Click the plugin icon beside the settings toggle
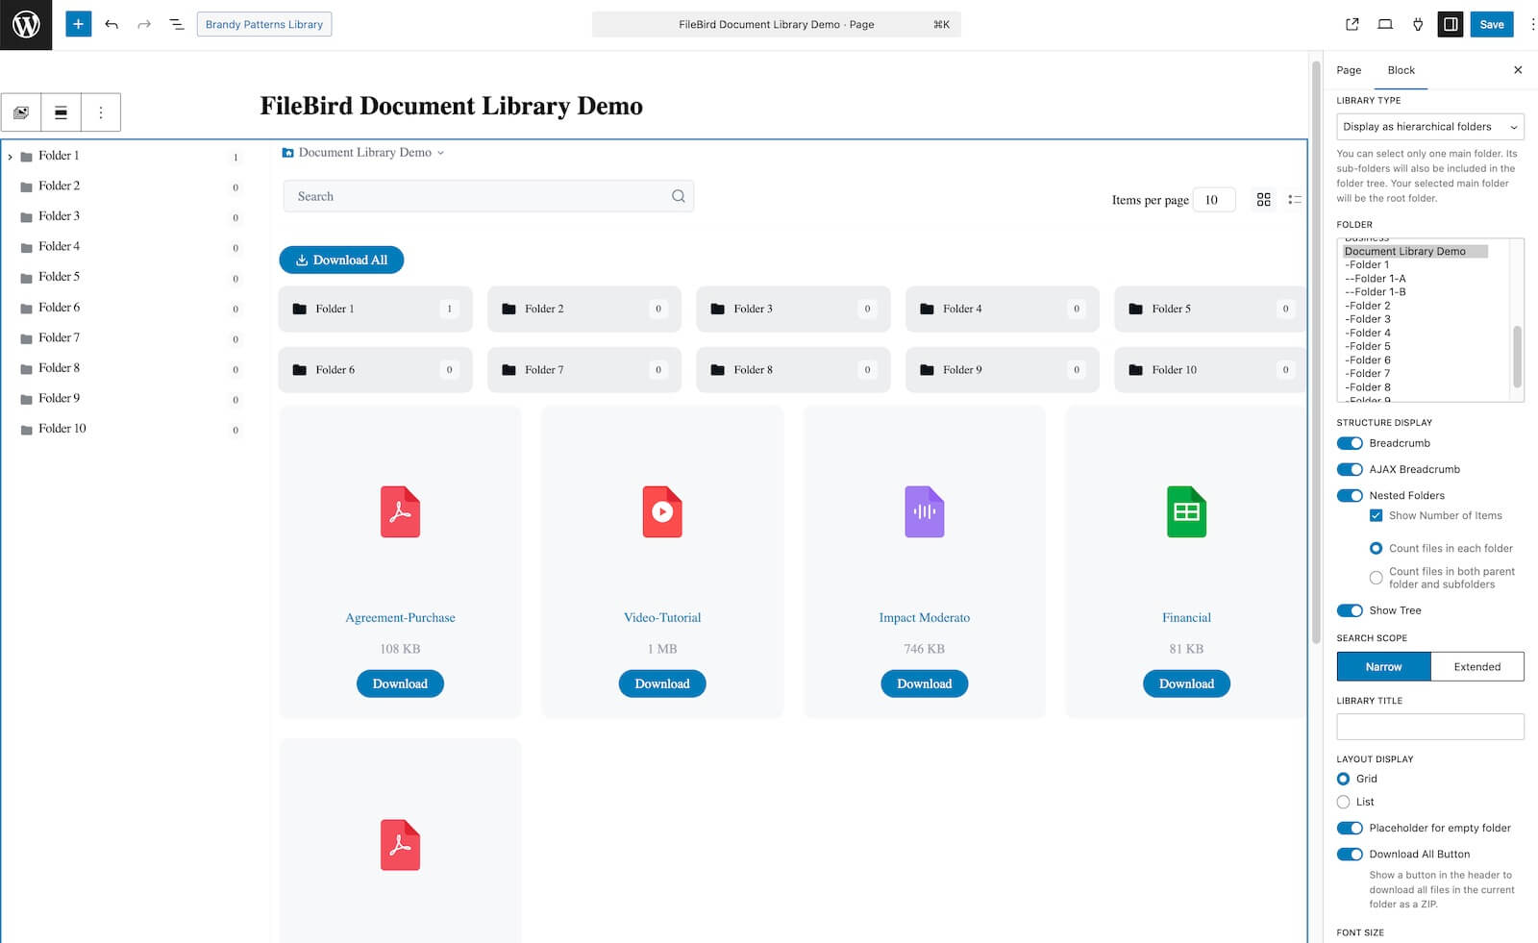This screenshot has height=943, width=1538. (1418, 24)
